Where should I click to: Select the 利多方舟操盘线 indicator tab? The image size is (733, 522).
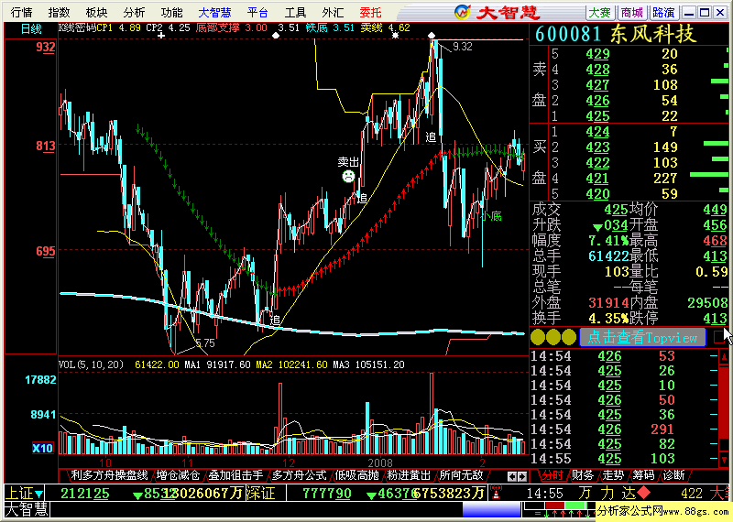click(109, 475)
